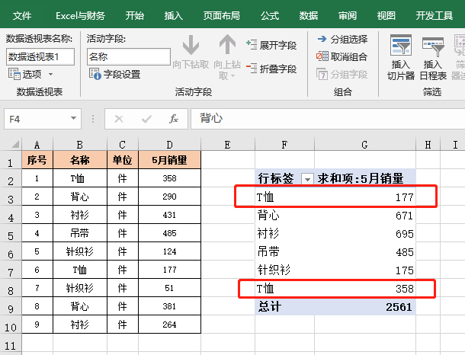465x355 pixels.
Task: Confirm entry with the checkmark icon
Action: coord(146,119)
